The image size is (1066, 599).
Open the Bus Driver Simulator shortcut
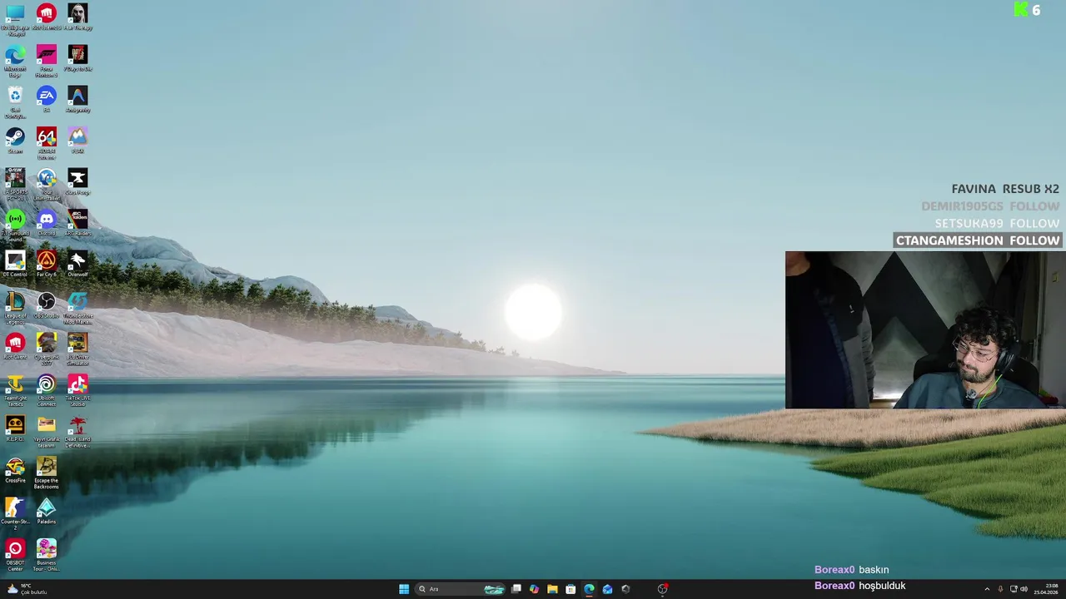(77, 348)
